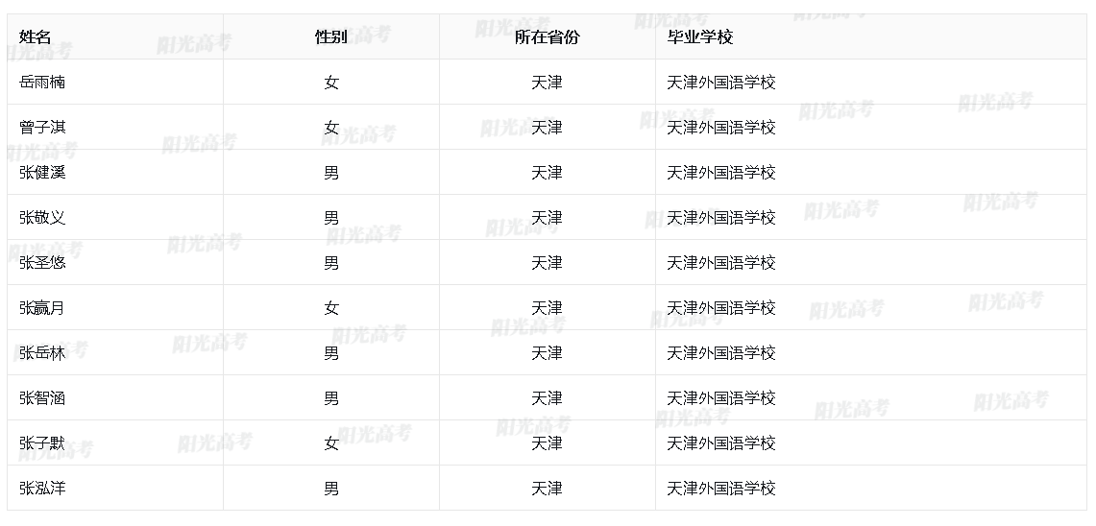Click the name 张健溪

[x=42, y=173]
